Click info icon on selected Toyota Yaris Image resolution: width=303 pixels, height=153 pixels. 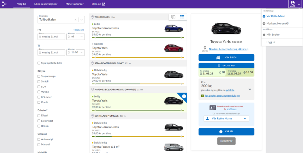coord(184,96)
